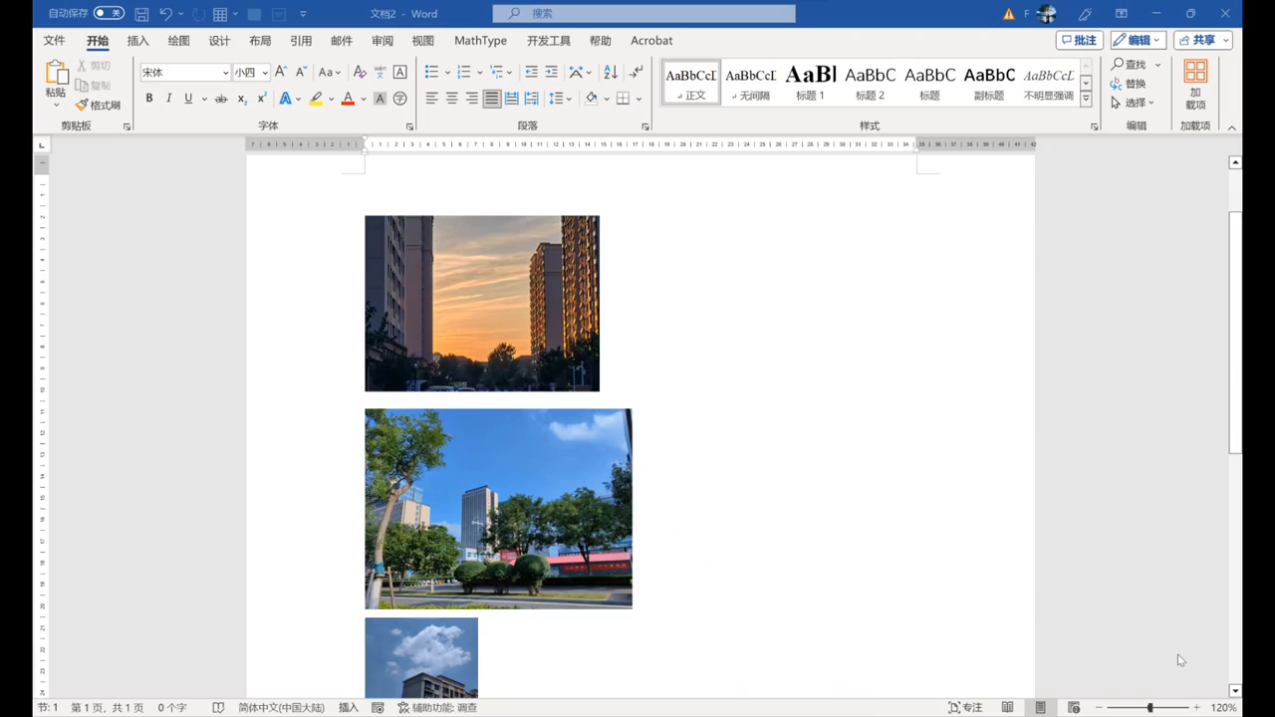Show paragraph marks icon
This screenshot has height=717, width=1275.
pos(636,72)
